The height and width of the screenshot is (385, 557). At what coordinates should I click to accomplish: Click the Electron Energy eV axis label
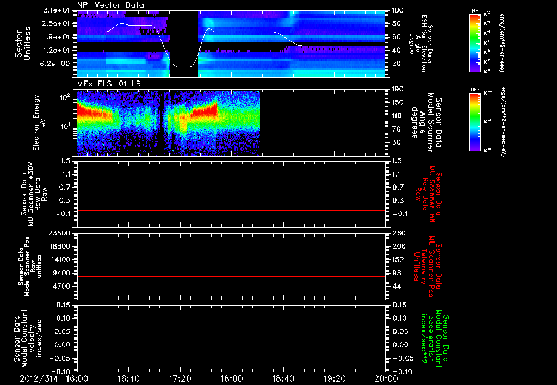click(39, 122)
